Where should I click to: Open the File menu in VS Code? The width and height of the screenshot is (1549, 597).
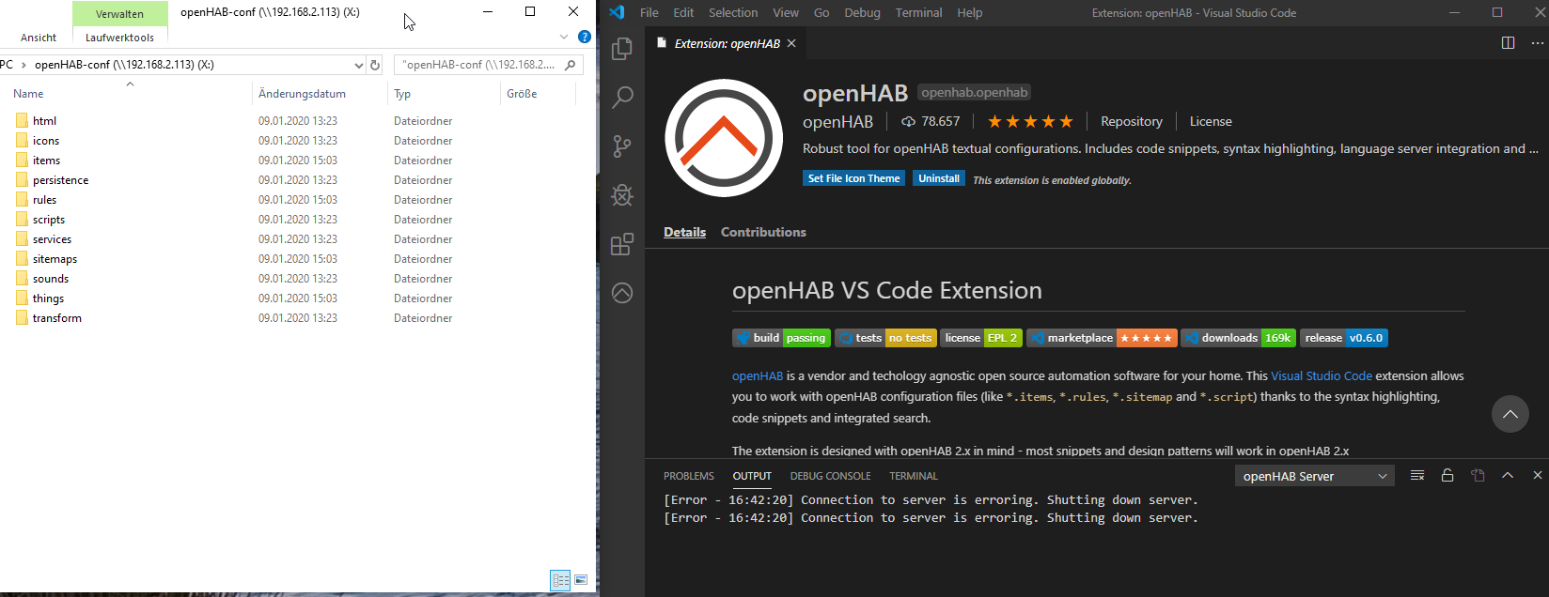[649, 12]
